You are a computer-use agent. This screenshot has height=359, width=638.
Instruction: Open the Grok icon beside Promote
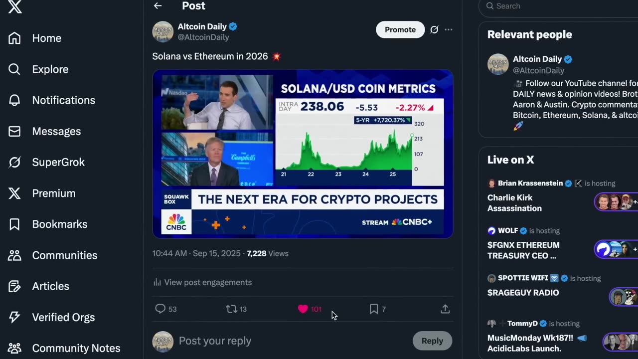tap(434, 30)
